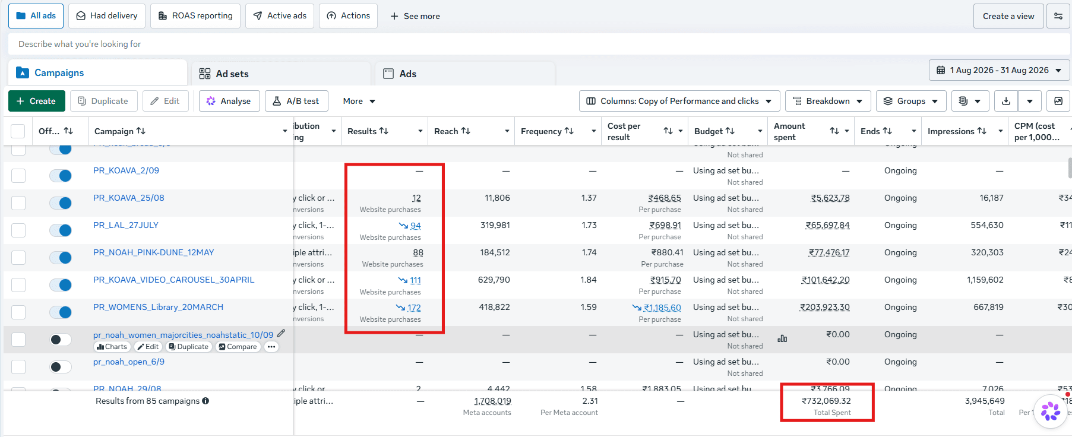This screenshot has height=437, width=1072.
Task: Open the date range 1 Aug 2026 dropdown
Action: click(x=999, y=70)
